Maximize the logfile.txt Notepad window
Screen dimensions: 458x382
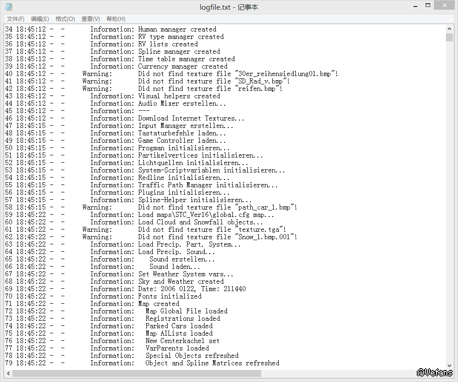tap(424, 6)
